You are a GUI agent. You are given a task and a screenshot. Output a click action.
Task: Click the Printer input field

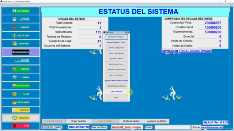(173, 127)
